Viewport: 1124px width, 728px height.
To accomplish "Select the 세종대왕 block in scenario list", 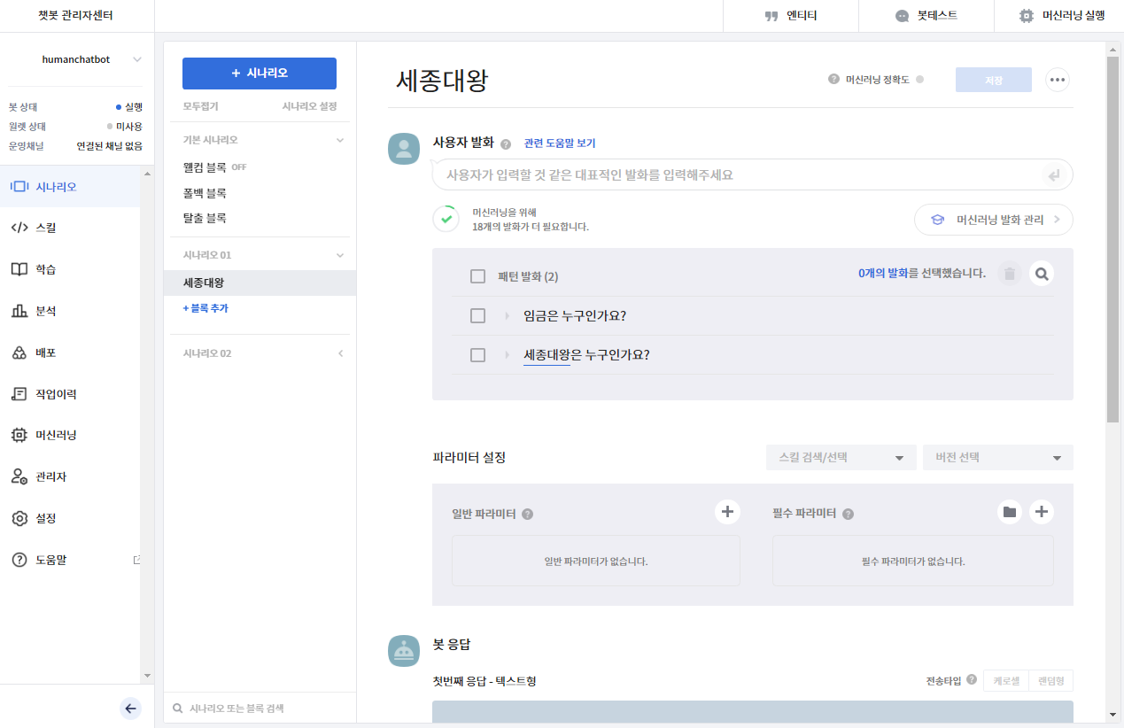I will coord(260,283).
